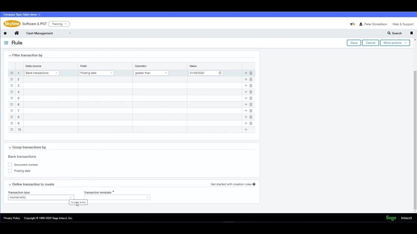Delete filter row 9

click(251, 123)
